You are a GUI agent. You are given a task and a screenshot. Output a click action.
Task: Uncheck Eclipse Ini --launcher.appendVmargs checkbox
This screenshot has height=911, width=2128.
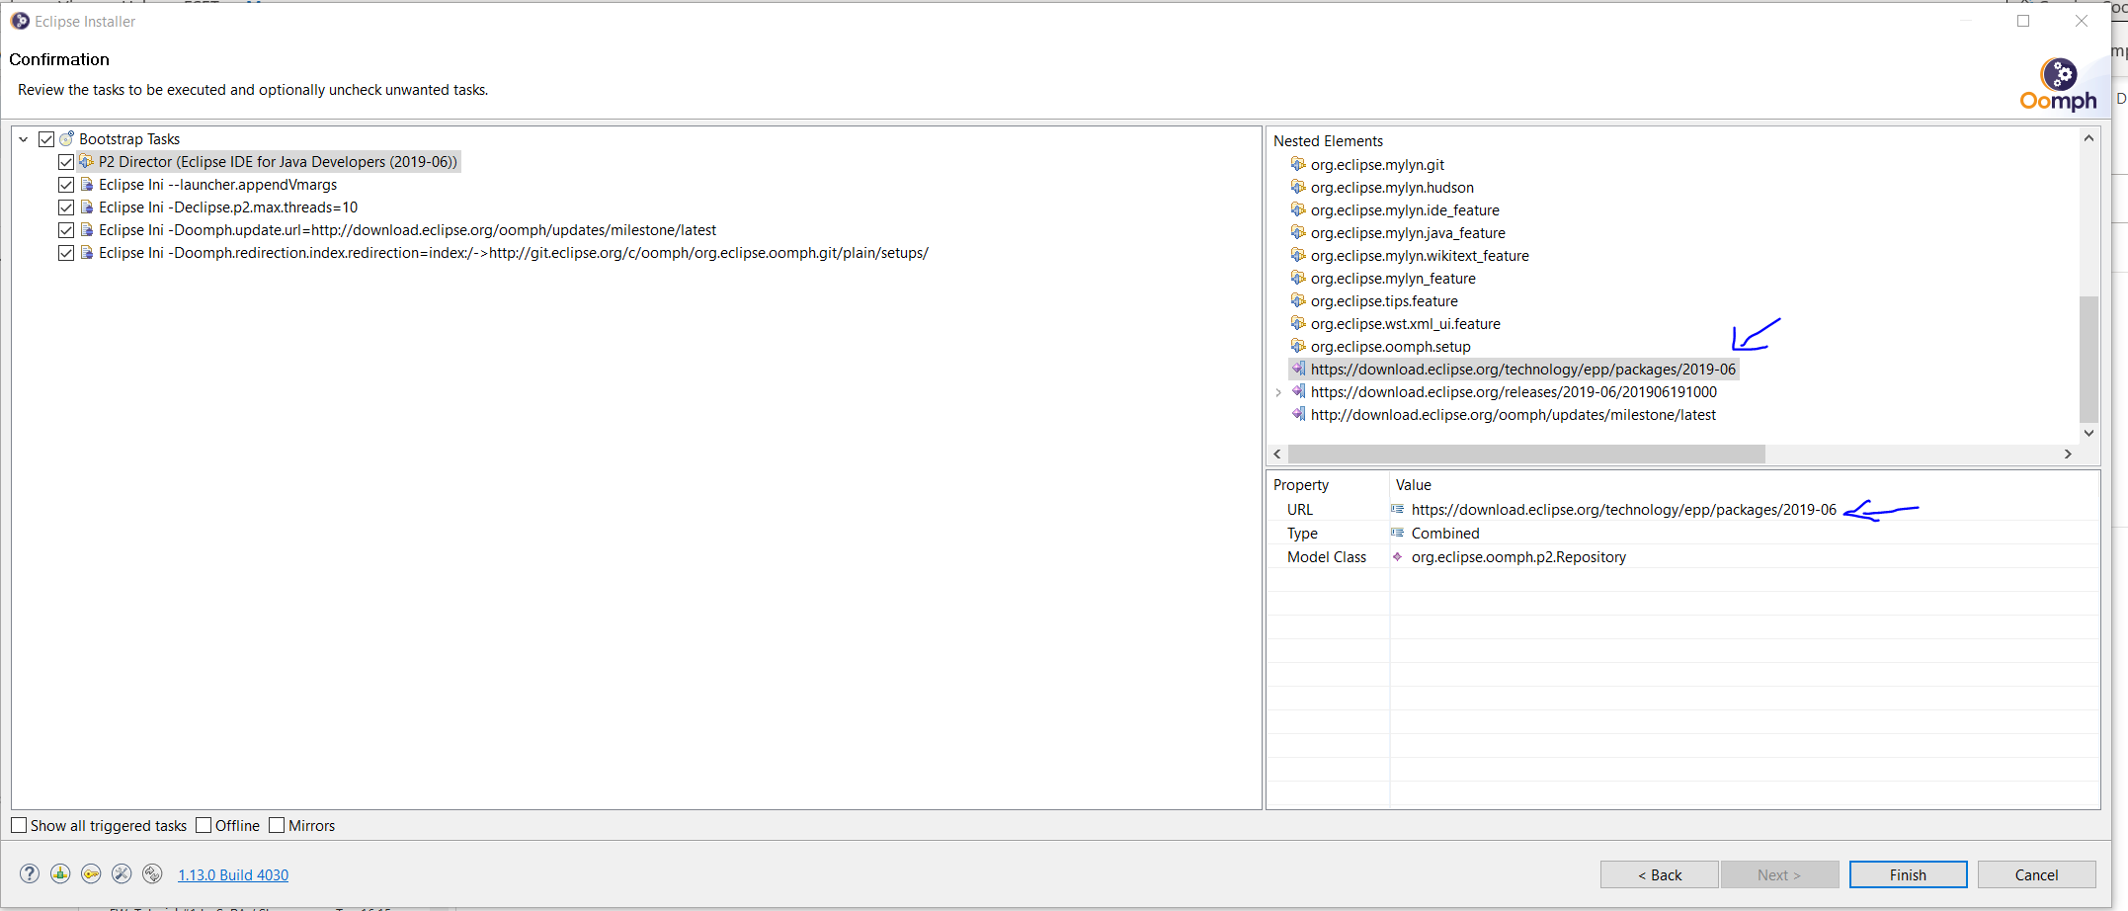(66, 185)
